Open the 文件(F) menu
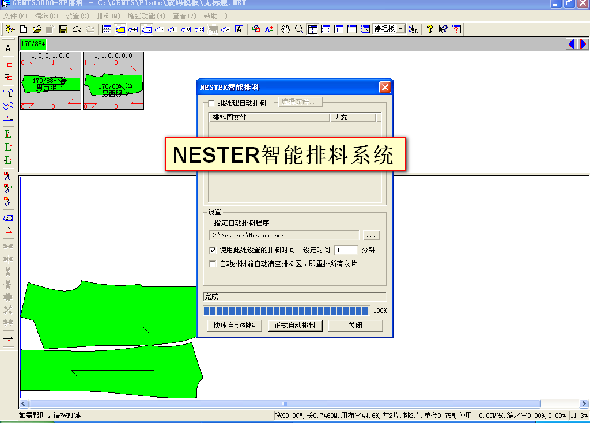The height and width of the screenshot is (423, 590). pos(15,16)
